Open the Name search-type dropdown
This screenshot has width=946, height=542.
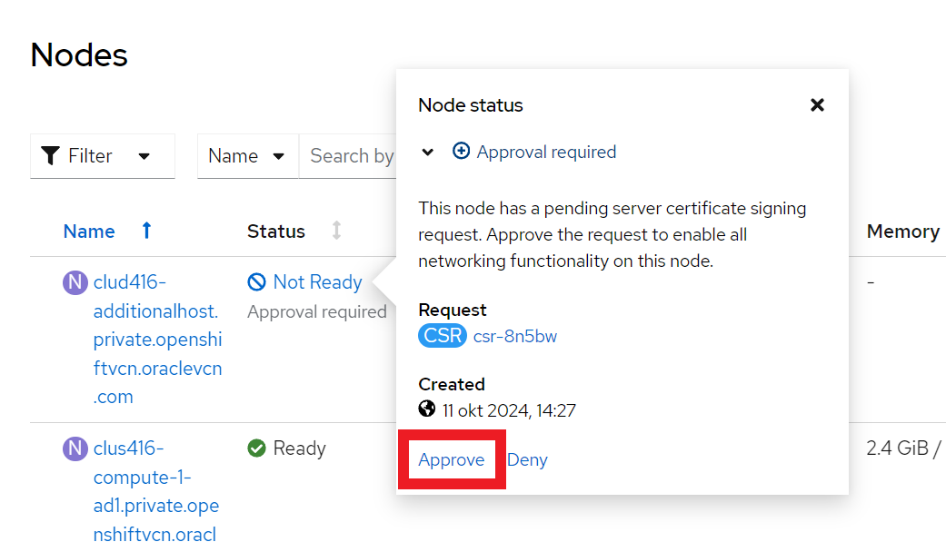(247, 156)
